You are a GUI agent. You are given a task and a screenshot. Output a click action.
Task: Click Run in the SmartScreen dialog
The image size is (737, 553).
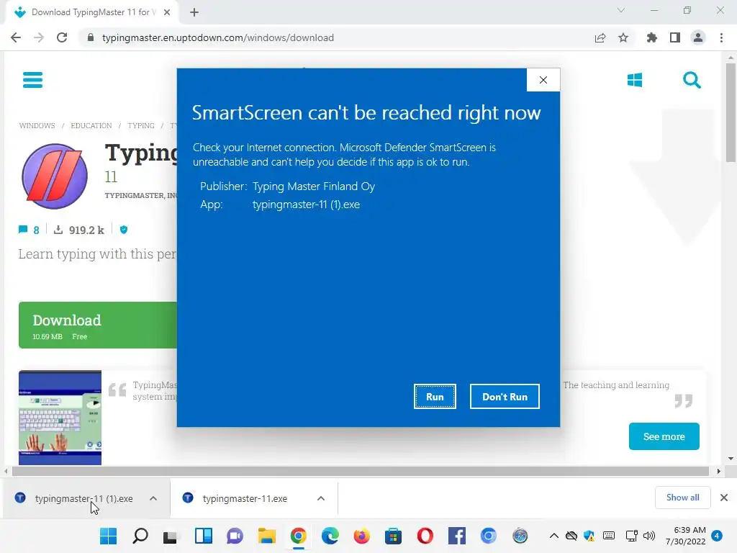click(435, 397)
